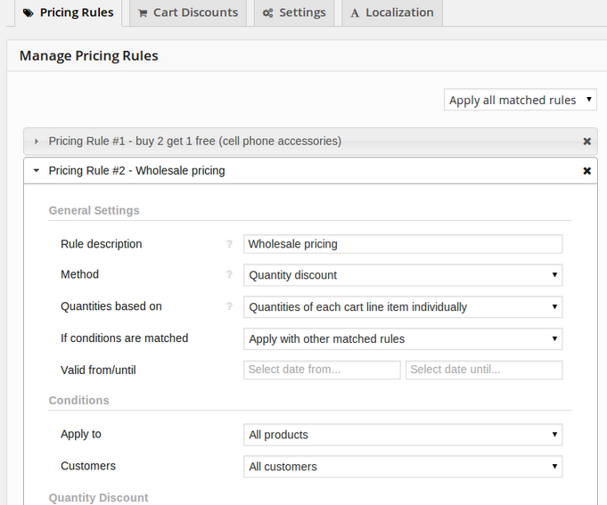Click the cart icon on Cart Discounts tab
Image resolution: width=607 pixels, height=505 pixels.
tap(143, 13)
